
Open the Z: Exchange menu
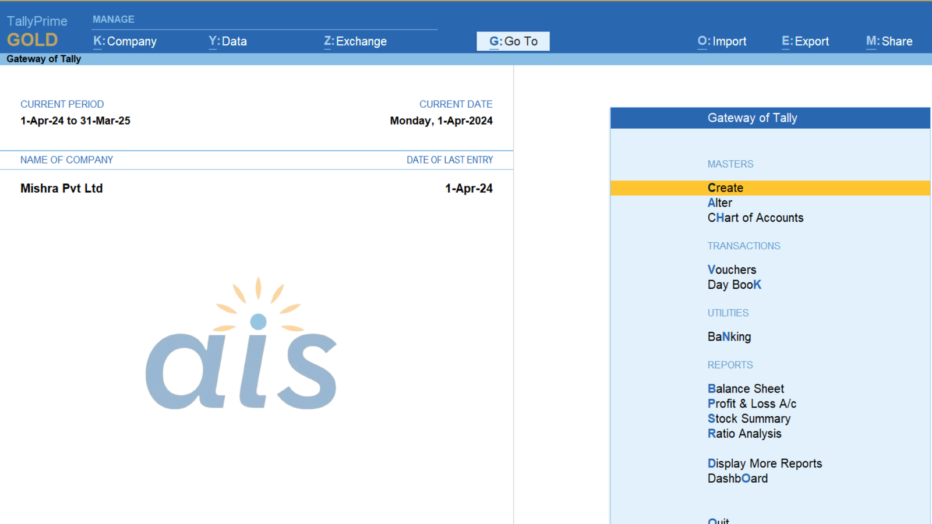(x=355, y=41)
